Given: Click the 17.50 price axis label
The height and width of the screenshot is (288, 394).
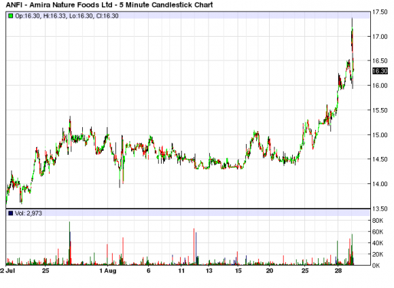Looking at the screenshot, I should 380,12.
